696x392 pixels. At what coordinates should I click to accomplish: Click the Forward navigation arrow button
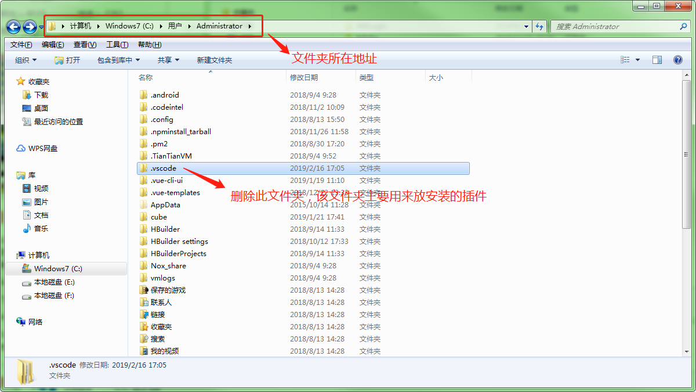pos(30,27)
